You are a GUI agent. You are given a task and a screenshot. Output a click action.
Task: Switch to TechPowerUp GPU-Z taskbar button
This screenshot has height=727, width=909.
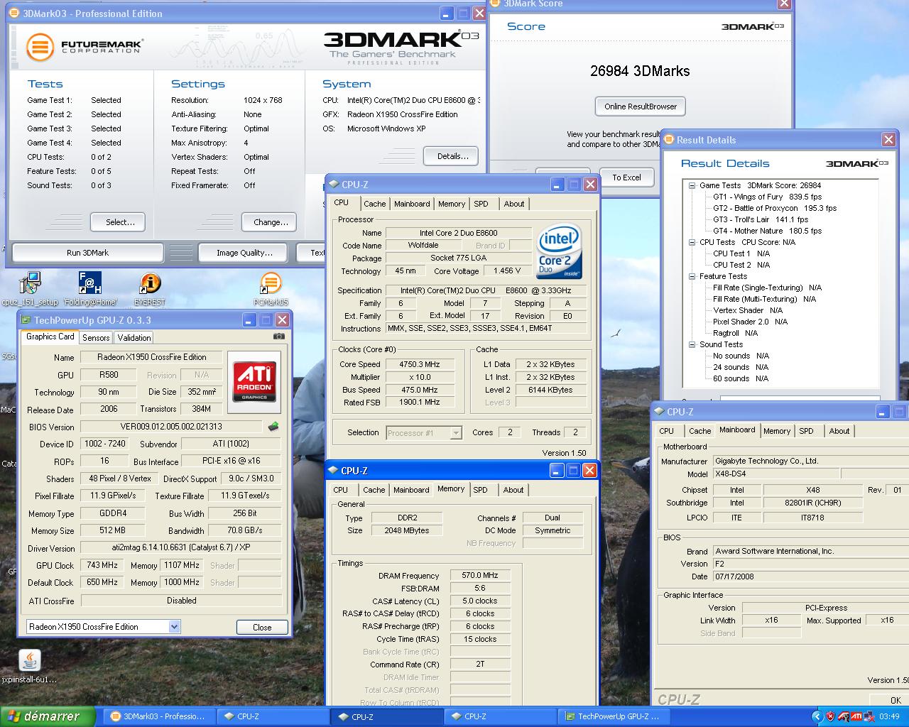pos(613,716)
